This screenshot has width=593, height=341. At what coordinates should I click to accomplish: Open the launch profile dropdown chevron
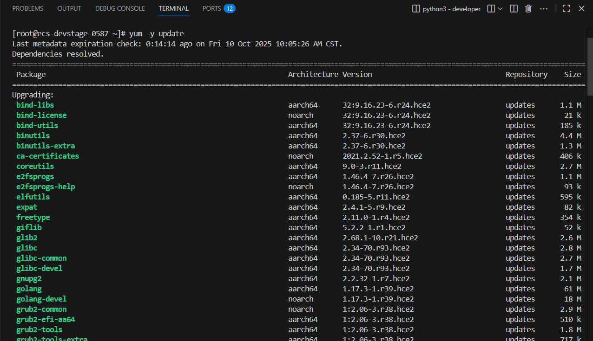[x=500, y=8]
